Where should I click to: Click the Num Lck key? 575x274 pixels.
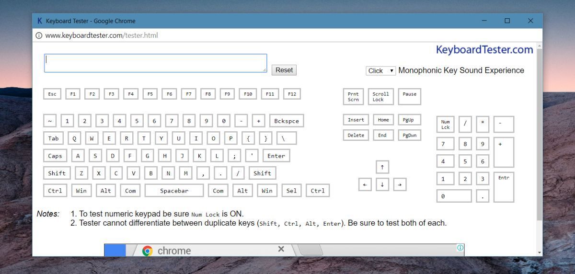tap(446, 125)
